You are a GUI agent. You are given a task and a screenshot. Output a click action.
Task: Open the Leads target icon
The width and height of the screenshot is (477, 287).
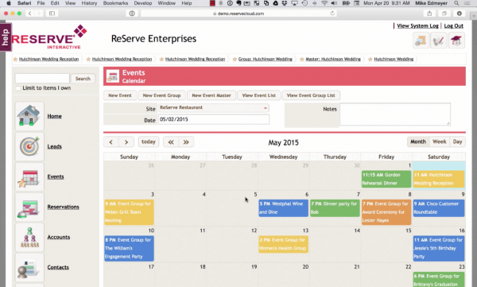(x=29, y=146)
